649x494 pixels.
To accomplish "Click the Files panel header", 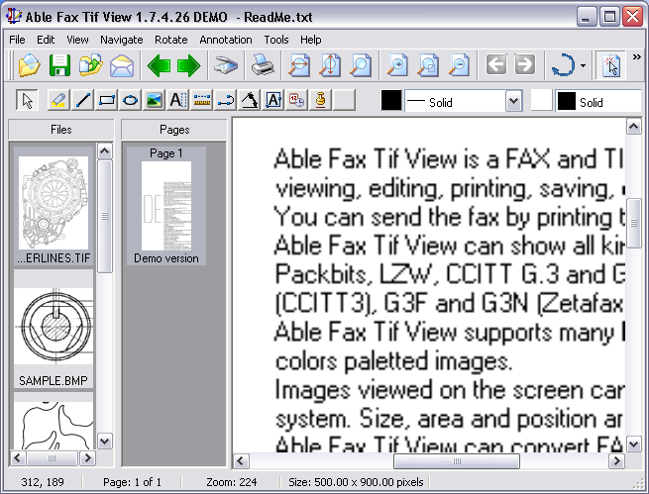I will [60, 130].
